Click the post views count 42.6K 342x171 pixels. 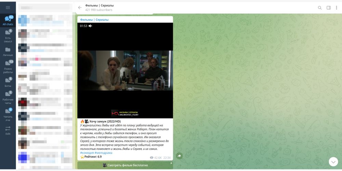click(156, 158)
